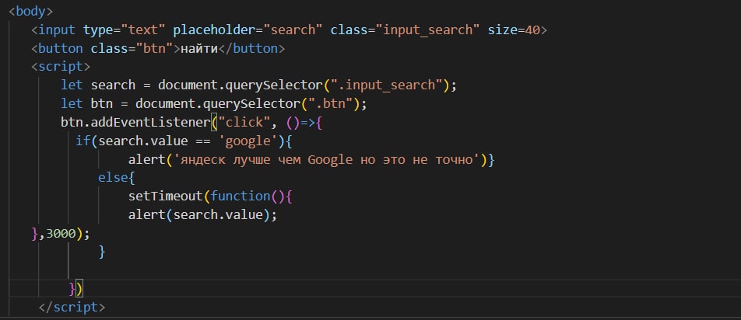
Task: Click the else keyword
Action: pyautogui.click(x=113, y=178)
